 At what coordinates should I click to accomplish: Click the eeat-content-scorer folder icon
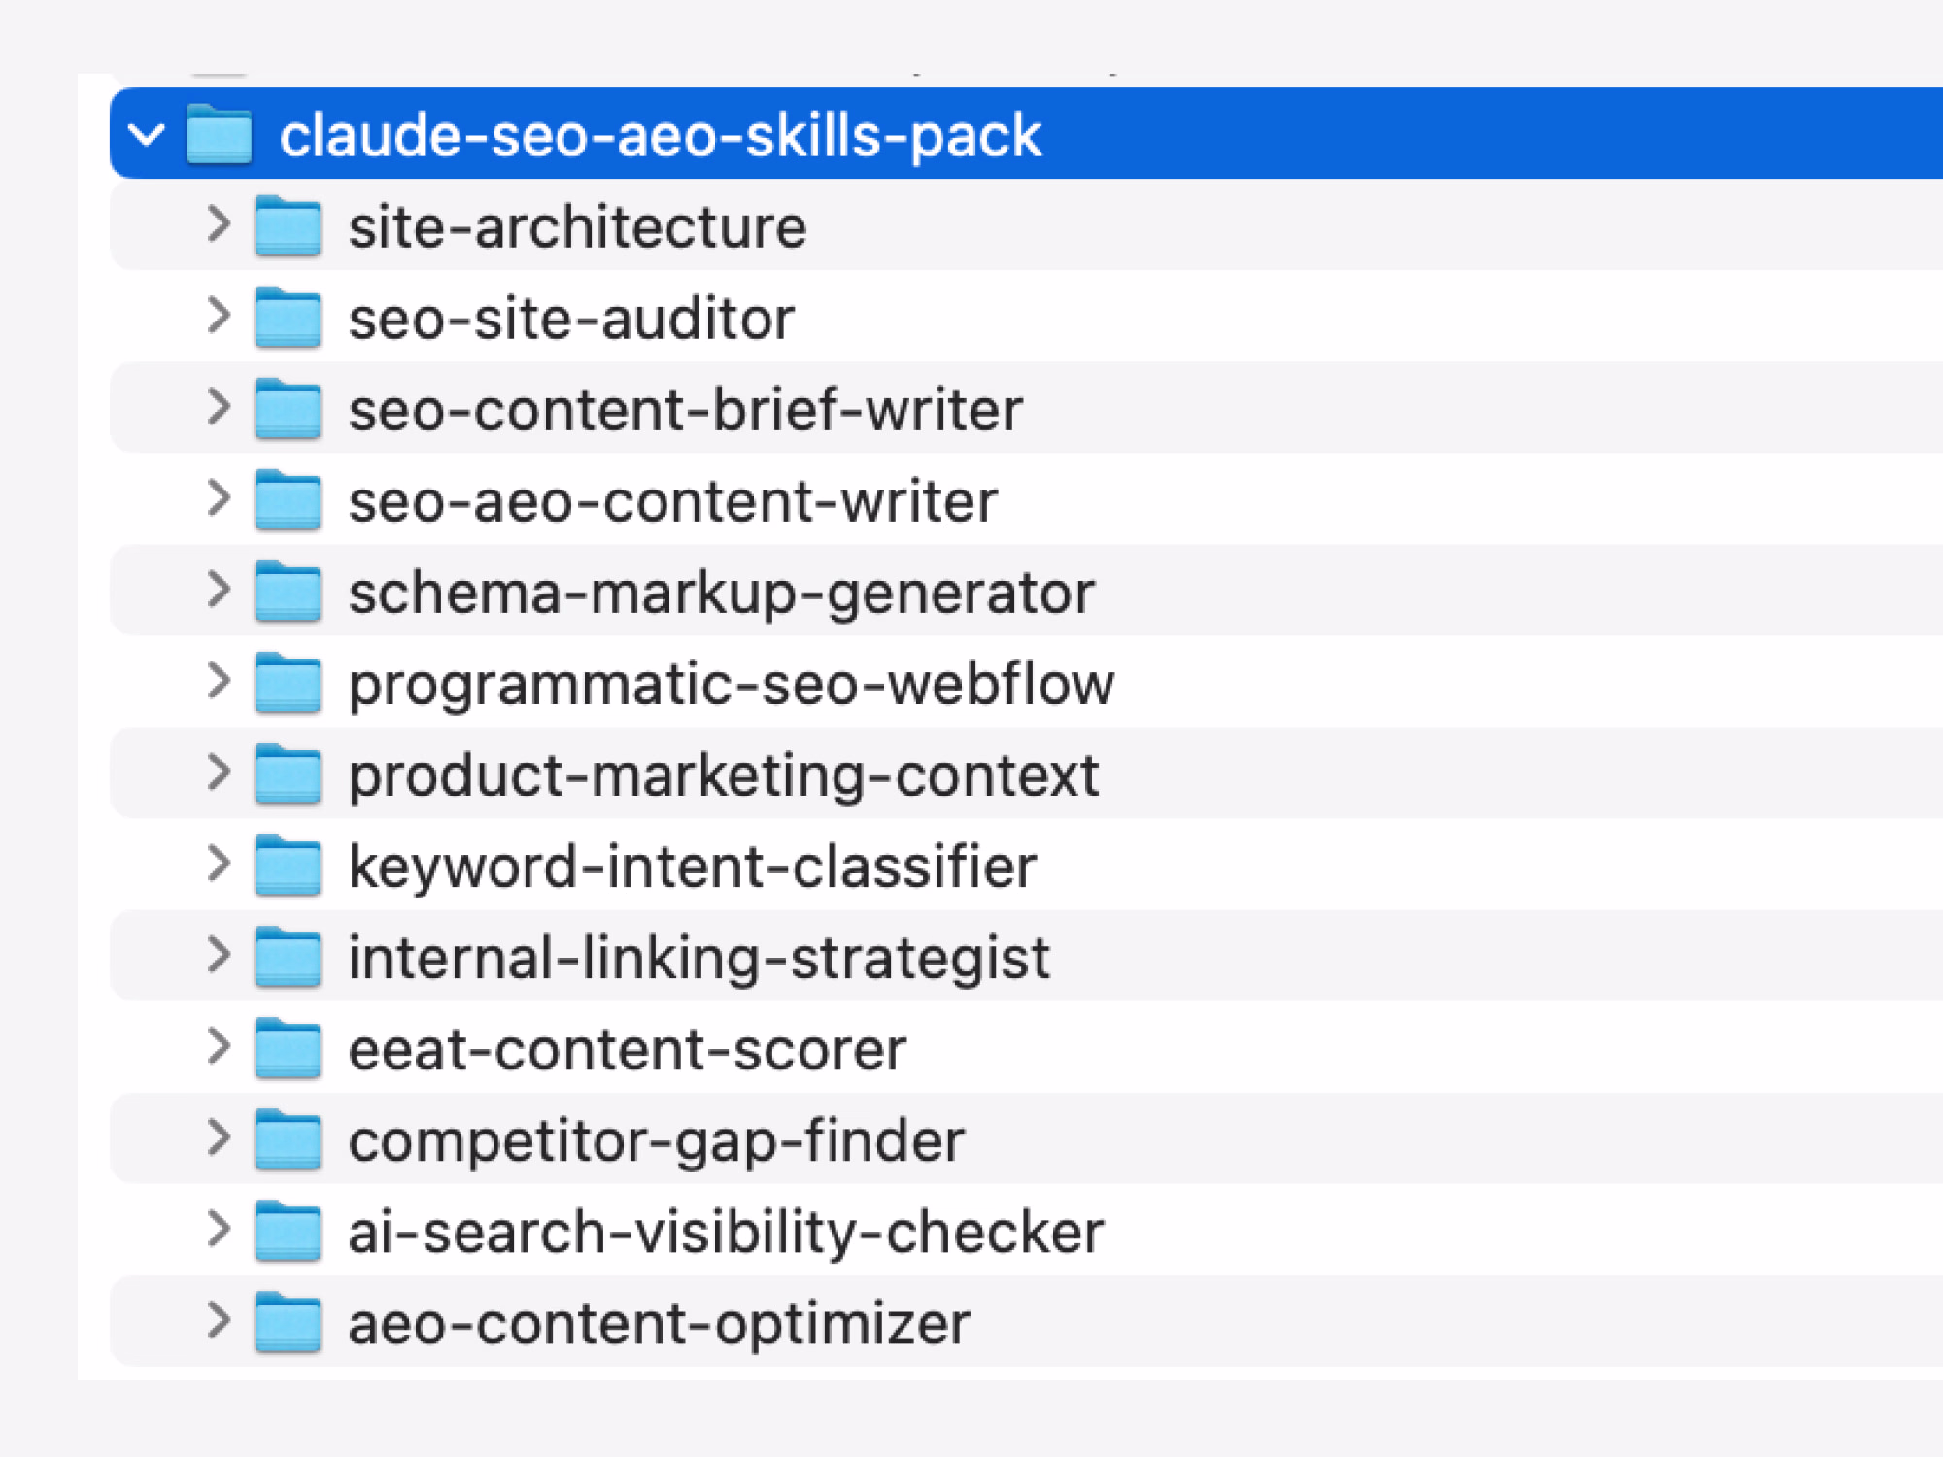pyautogui.click(x=288, y=1048)
